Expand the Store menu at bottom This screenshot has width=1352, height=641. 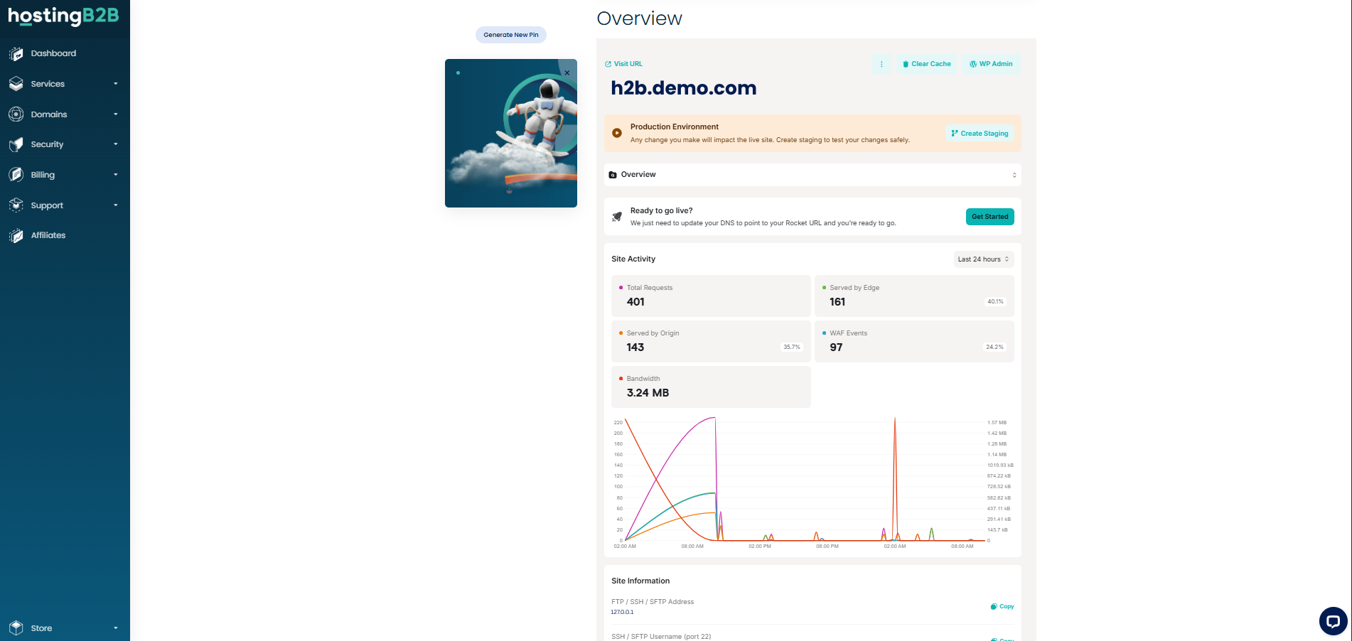click(64, 628)
